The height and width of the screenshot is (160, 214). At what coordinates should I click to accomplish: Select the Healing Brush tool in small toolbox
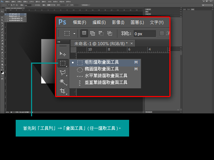click(x=2, y=29)
